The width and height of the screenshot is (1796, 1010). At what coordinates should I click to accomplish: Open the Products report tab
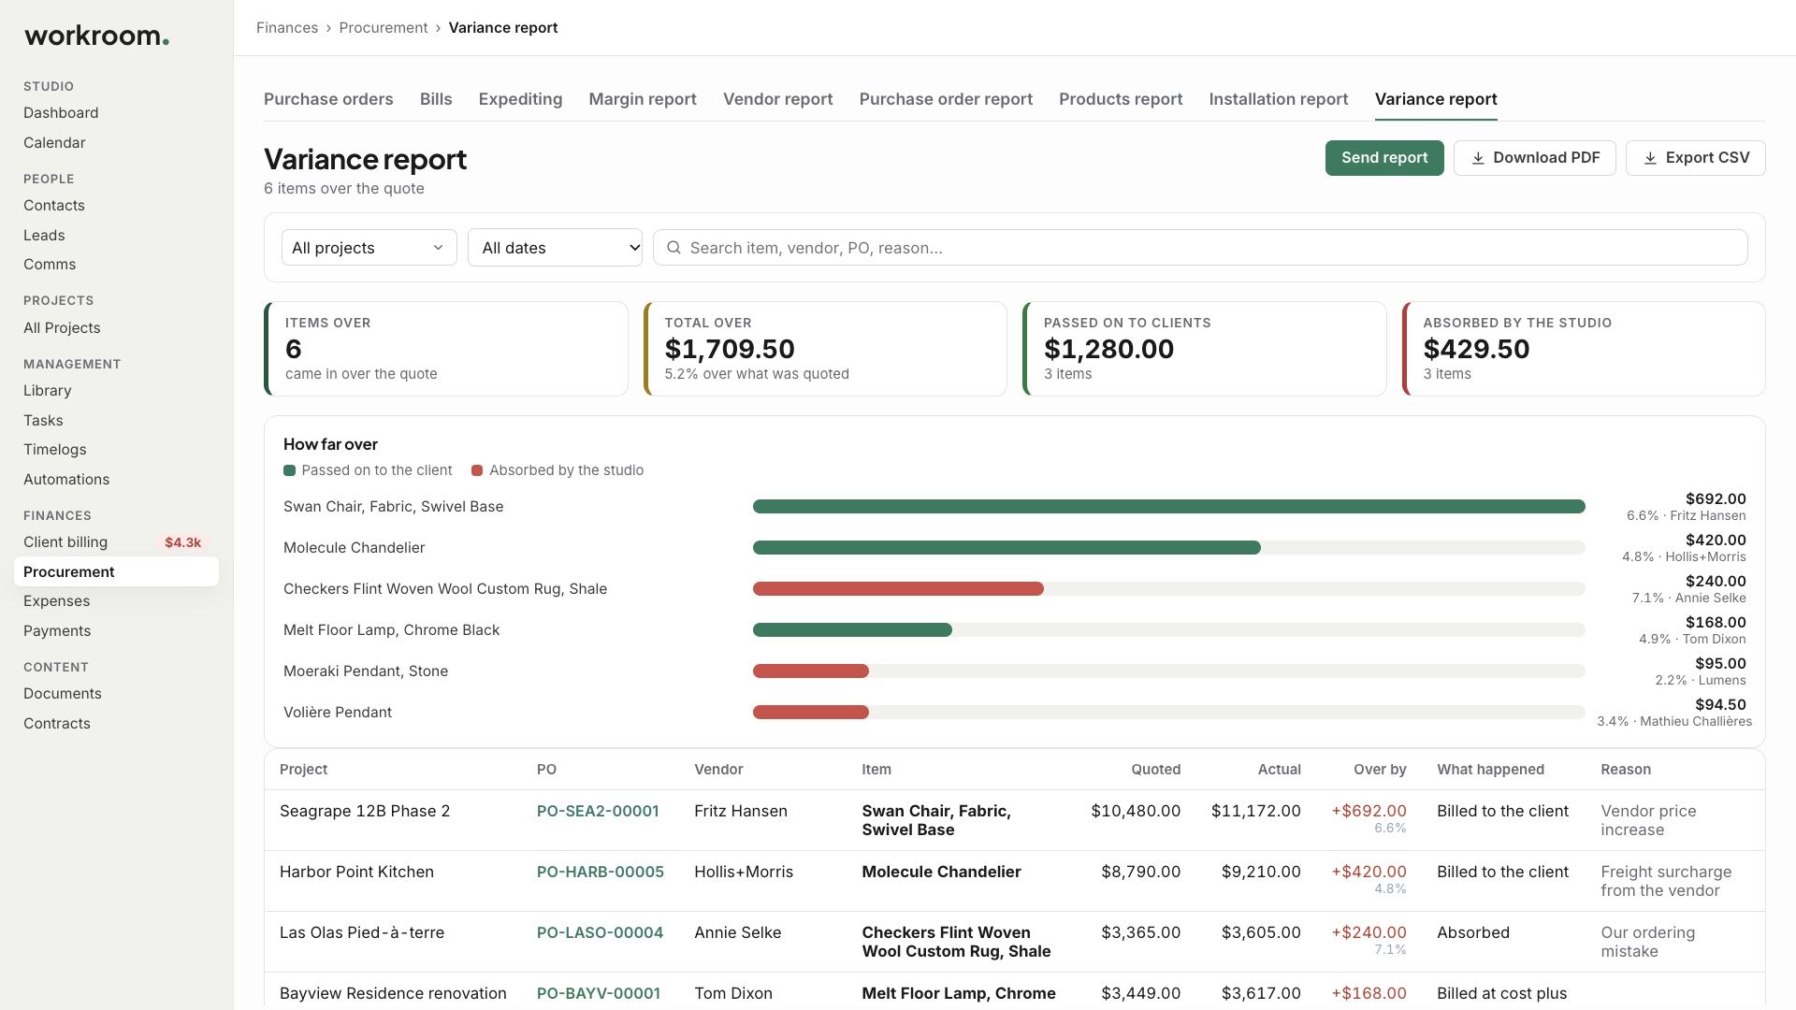coord(1121,99)
